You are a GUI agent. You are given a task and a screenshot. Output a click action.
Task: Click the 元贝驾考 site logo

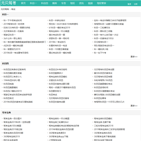pos(9,3)
